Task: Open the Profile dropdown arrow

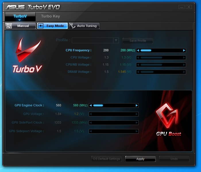Action: (116, 40)
